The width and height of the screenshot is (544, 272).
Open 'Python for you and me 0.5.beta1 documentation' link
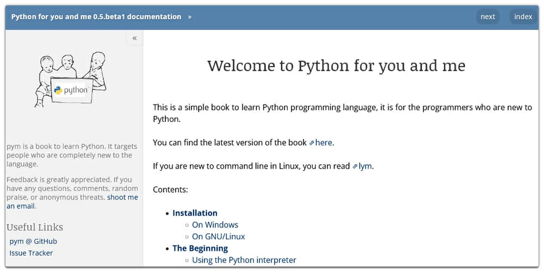96,17
